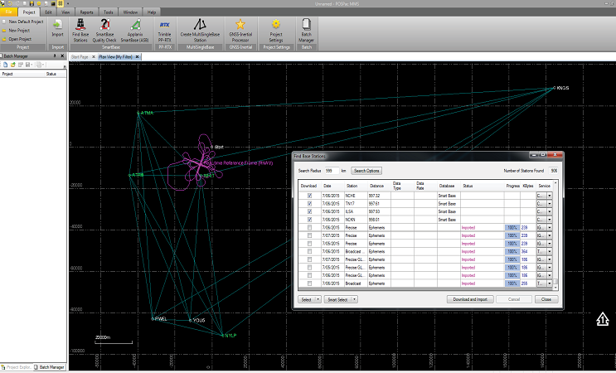The width and height of the screenshot is (616, 373).
Task: Check download for Broadcast row with 255 KB
Action: 309,283
